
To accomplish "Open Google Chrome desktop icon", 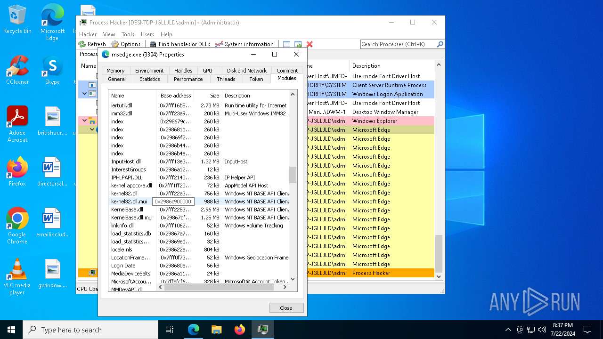I will (x=17, y=226).
